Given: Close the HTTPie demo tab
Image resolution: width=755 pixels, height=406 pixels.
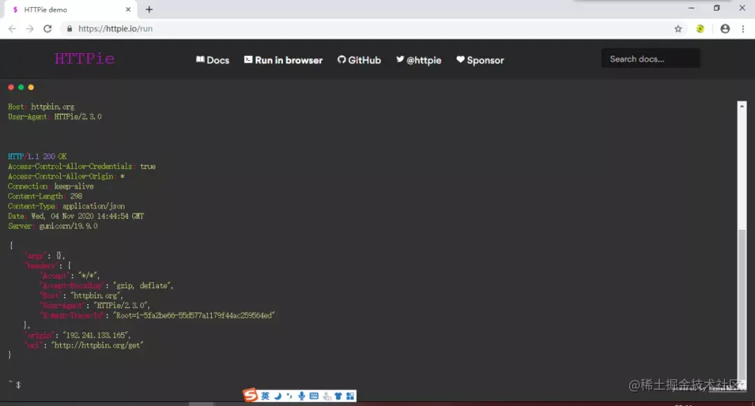Looking at the screenshot, I should point(128,10).
